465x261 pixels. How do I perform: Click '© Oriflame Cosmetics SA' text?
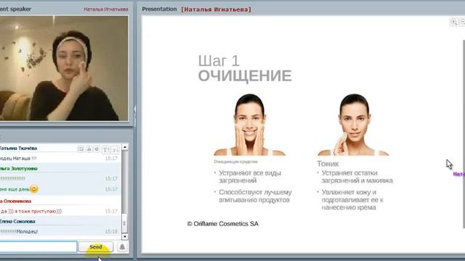pos(223,224)
